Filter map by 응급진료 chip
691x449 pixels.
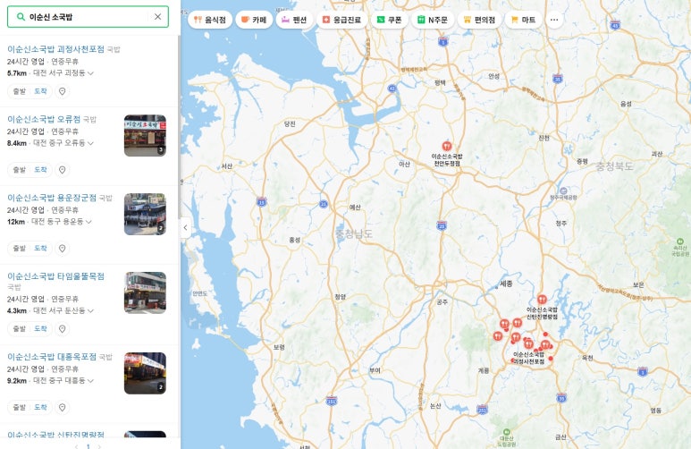[x=341, y=20]
